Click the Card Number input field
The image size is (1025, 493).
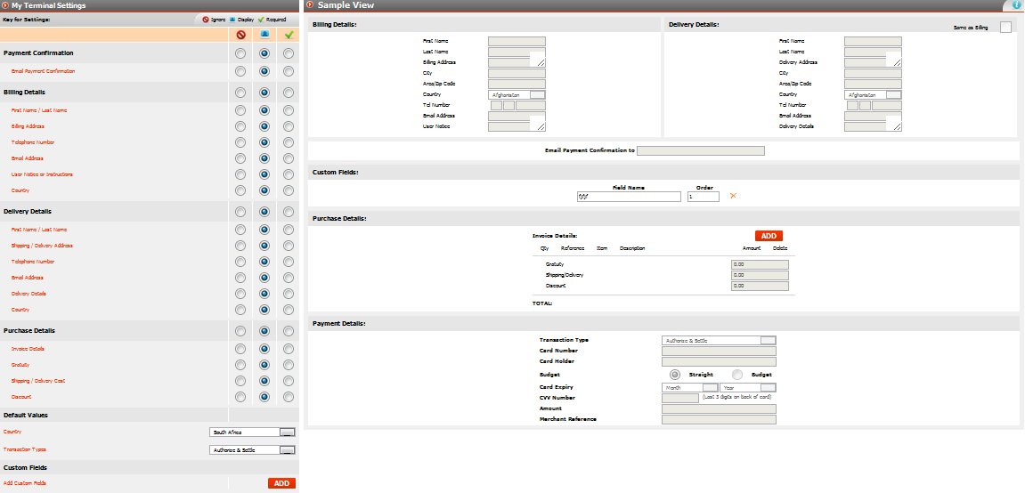pyautogui.click(x=719, y=351)
